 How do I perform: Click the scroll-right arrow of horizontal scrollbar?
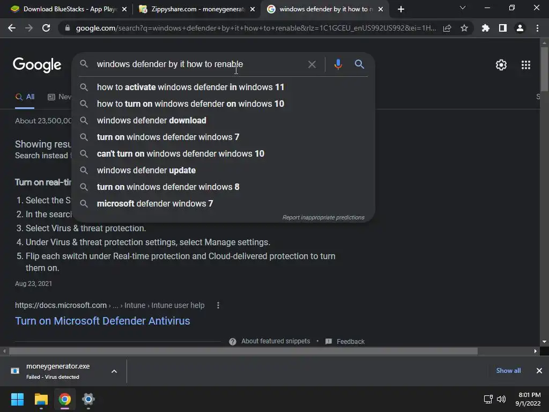coord(536,351)
